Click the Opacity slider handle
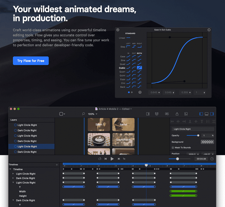The image size is (225, 207). tap(198, 135)
